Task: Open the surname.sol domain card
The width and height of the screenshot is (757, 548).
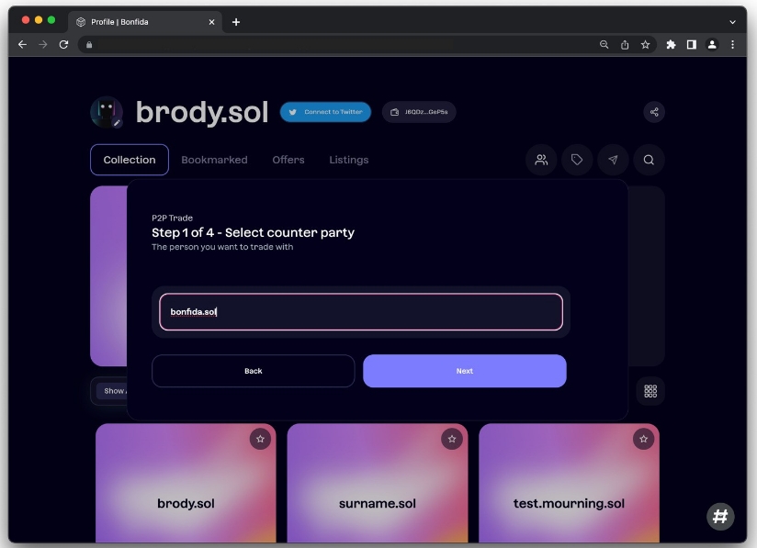Action: tap(378, 484)
